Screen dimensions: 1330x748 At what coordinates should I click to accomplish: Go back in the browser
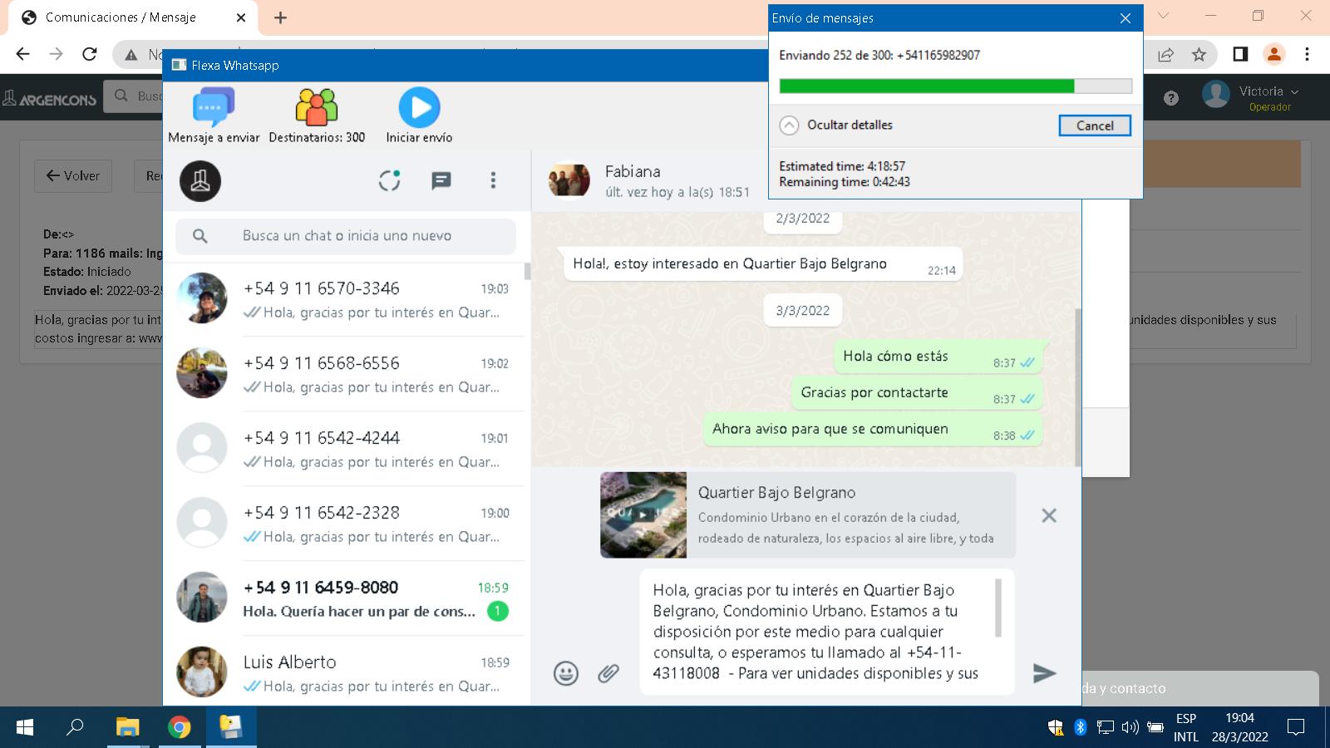[22, 54]
